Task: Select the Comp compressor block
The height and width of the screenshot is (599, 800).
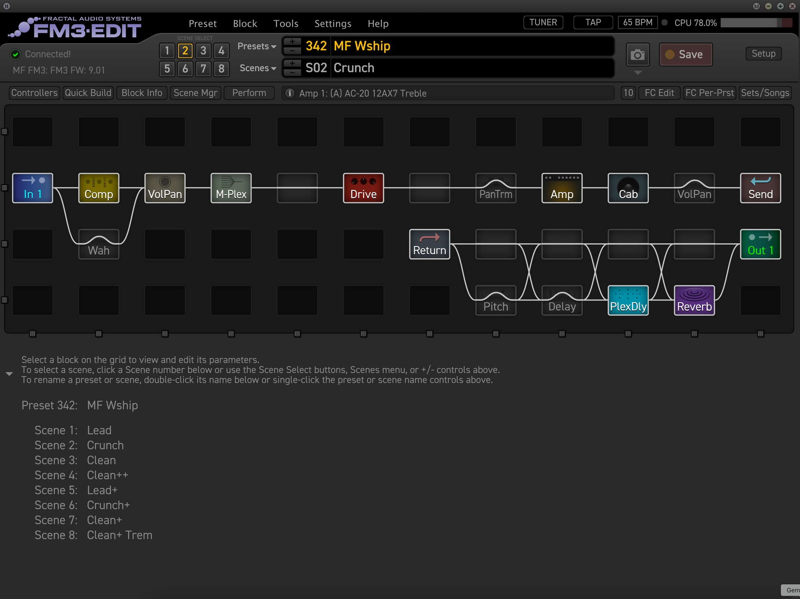Action: [x=99, y=188]
